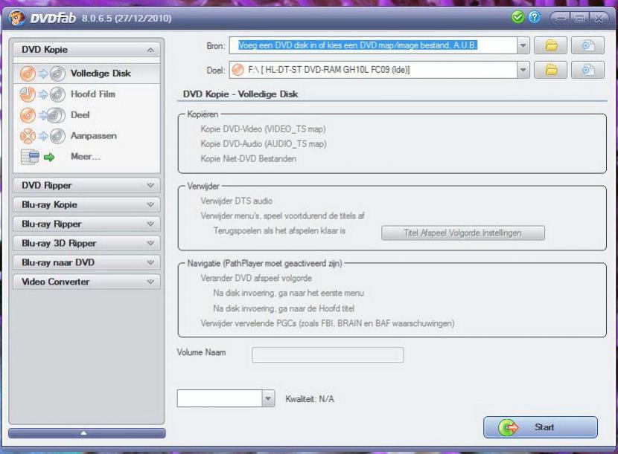The height and width of the screenshot is (454, 618).
Task: Click the DVDFab monkey logo icon
Action: coord(17,18)
